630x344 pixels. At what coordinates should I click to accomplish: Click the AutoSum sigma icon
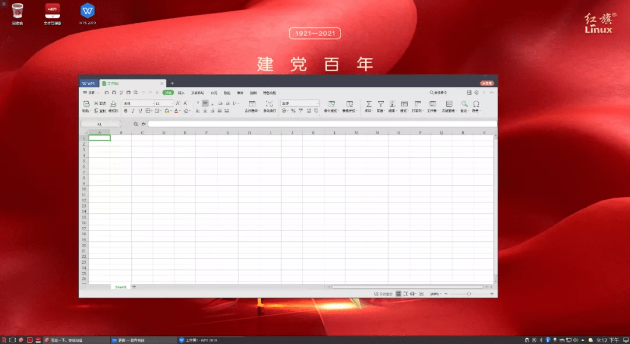(369, 104)
